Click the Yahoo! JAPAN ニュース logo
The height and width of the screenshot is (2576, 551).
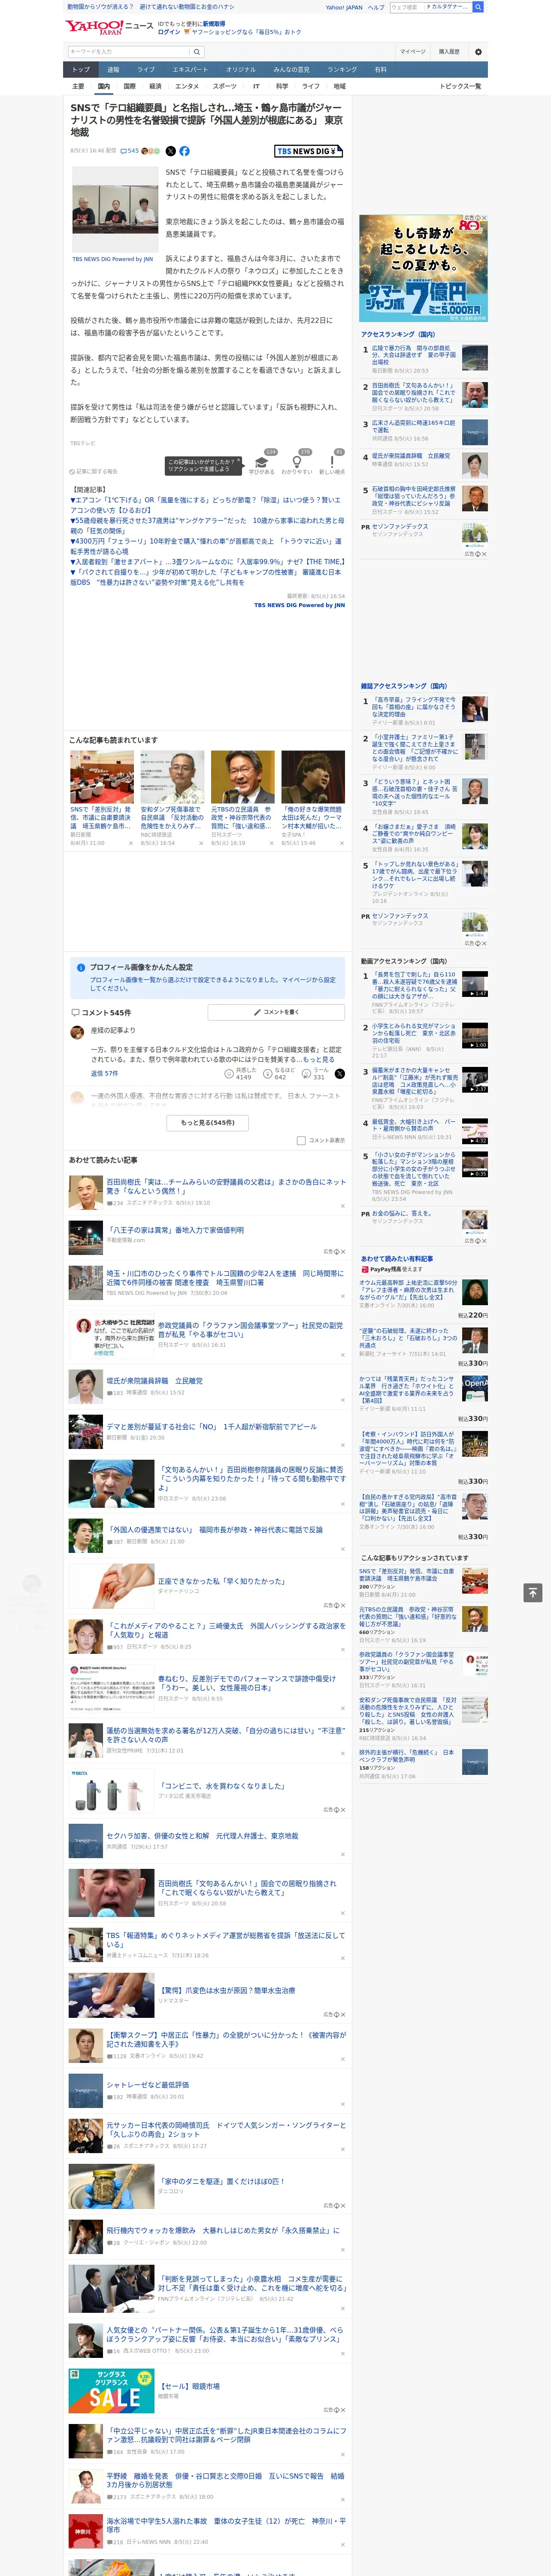click(x=109, y=27)
